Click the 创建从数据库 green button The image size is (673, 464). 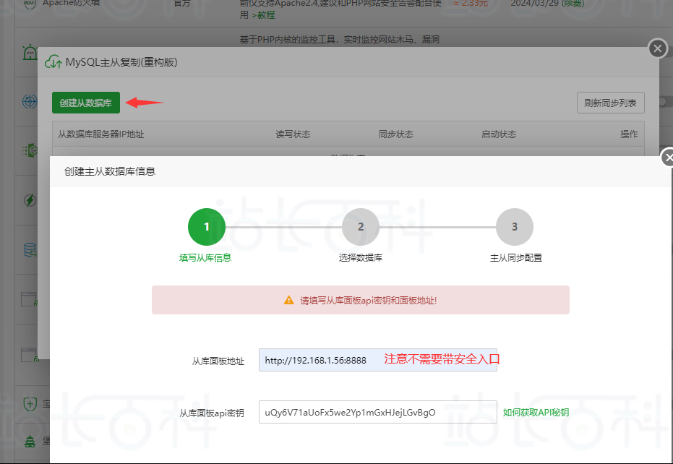(x=85, y=103)
